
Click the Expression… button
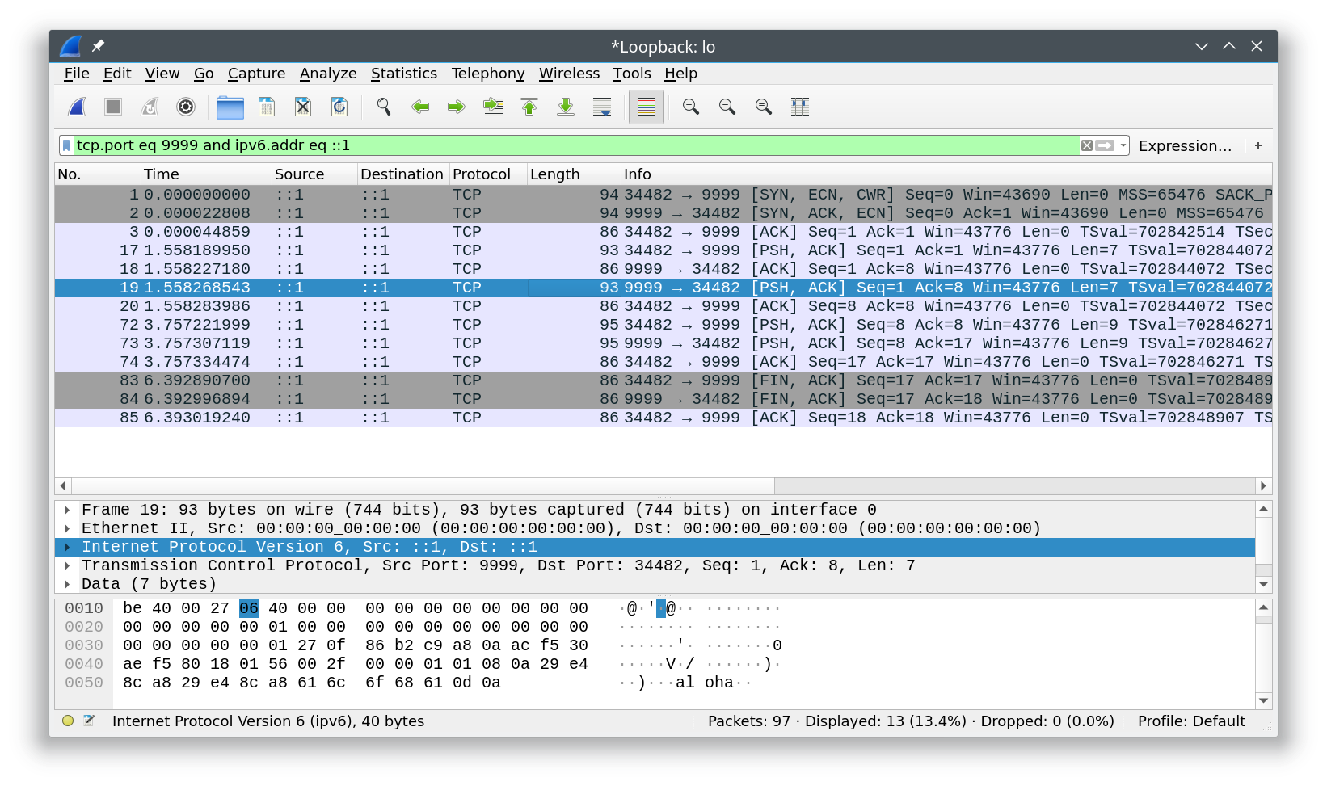[x=1185, y=145]
